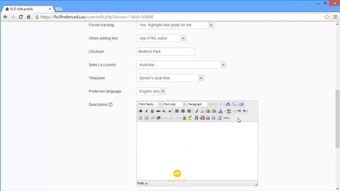
Task: Click the paste from Word icon
Action: coord(214,111)
